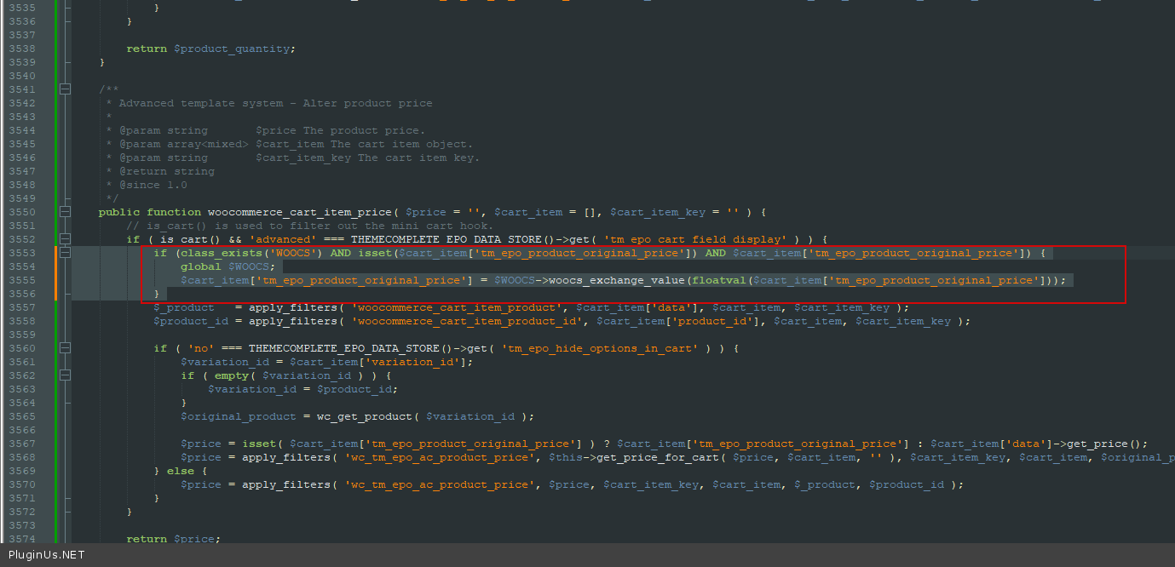Click line number 3550 in the gutter
Image resolution: width=1175 pixels, height=567 pixels.
tap(22, 212)
